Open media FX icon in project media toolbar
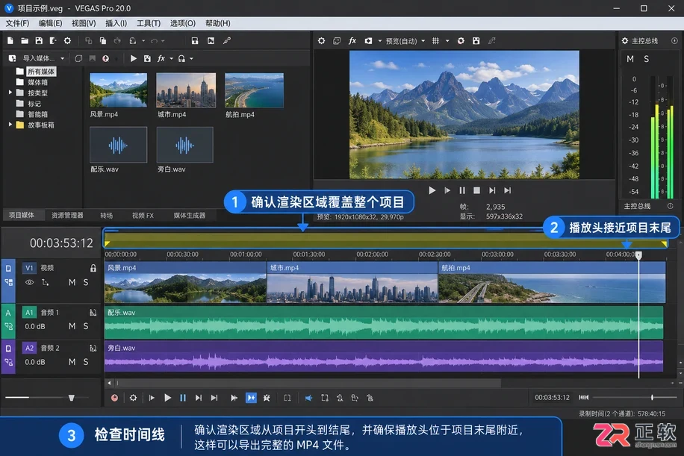 pyautogui.click(x=161, y=58)
